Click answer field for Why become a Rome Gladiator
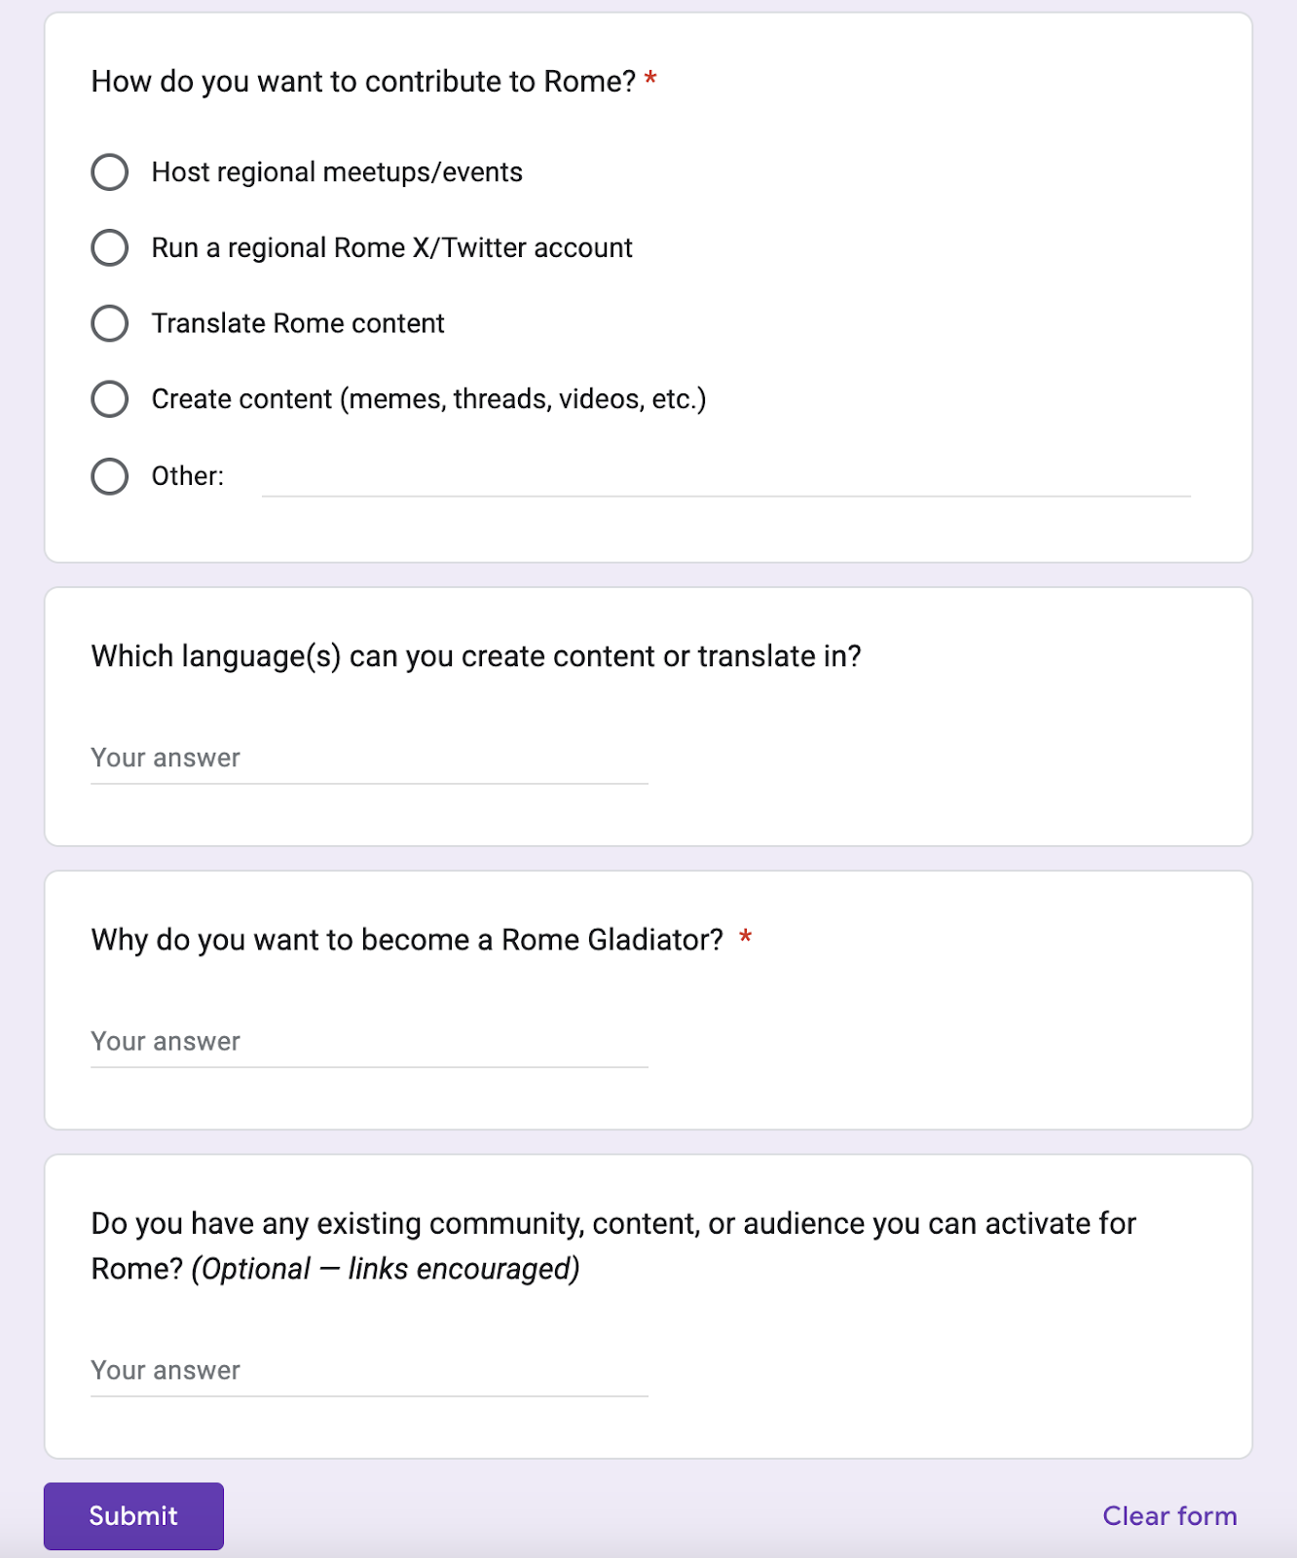The image size is (1297, 1558). 369,1042
